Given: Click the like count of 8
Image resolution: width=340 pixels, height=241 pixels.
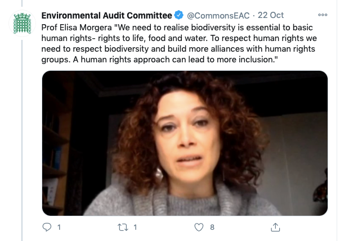Looking at the screenshot, I should (212, 227).
